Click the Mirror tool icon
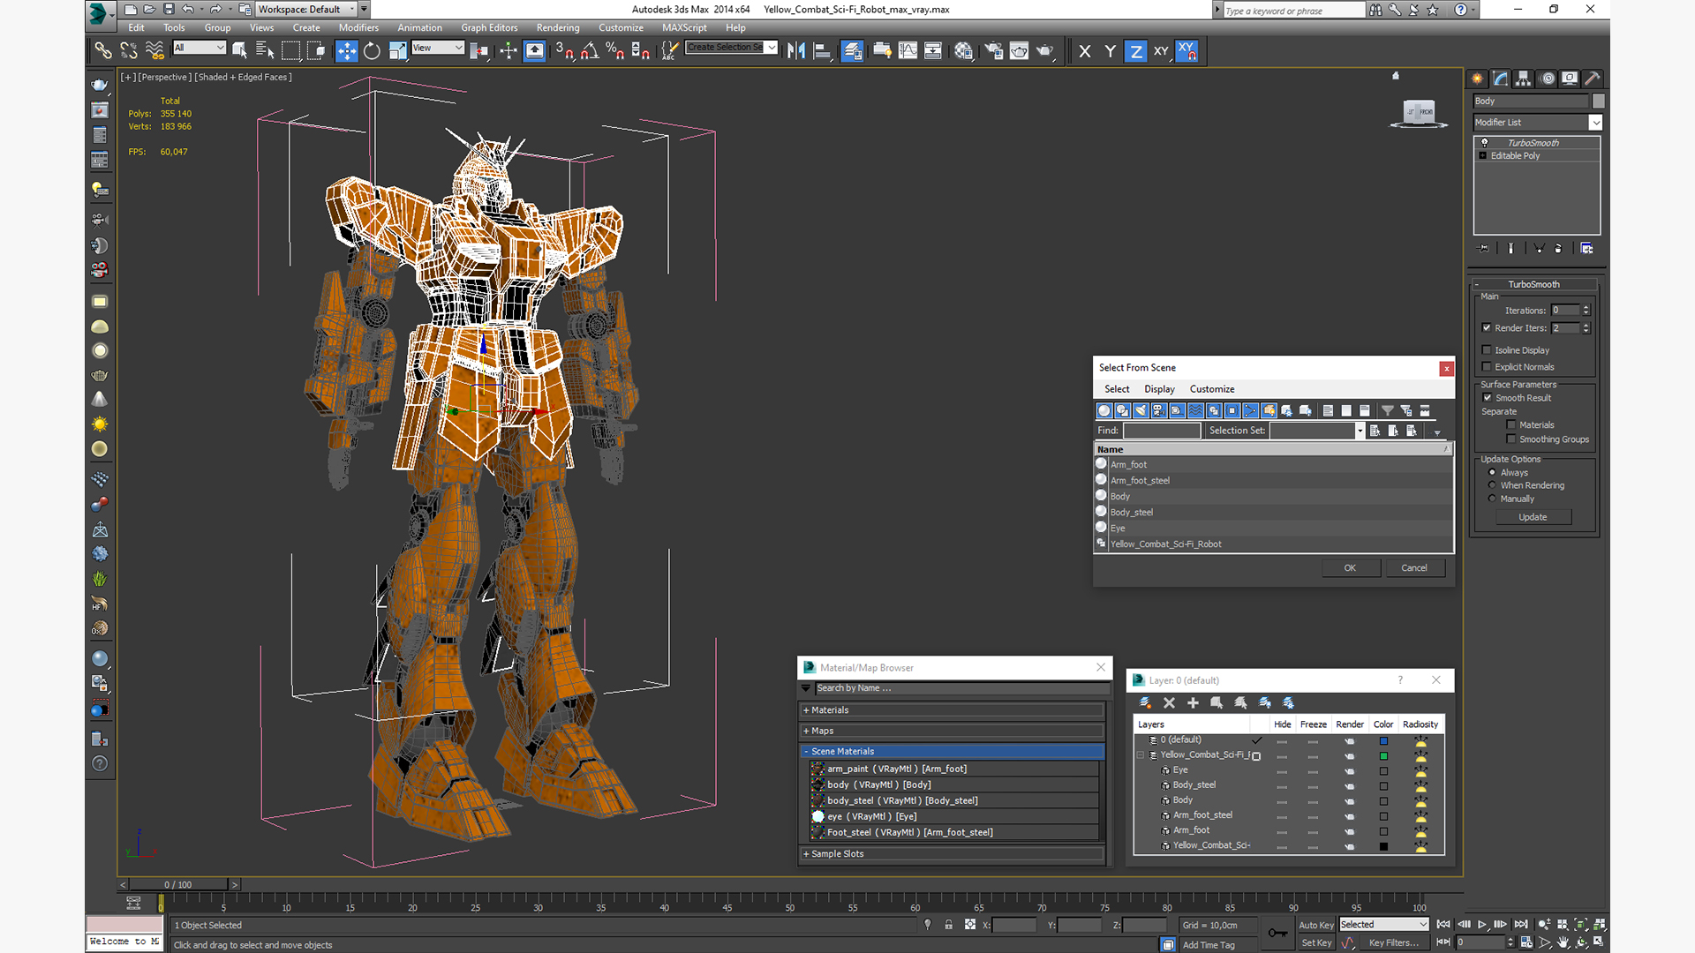The height and width of the screenshot is (953, 1695). pyautogui.click(x=796, y=51)
